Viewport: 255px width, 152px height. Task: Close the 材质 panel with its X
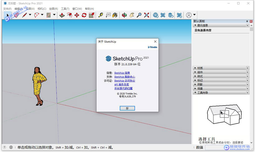click(x=247, y=68)
